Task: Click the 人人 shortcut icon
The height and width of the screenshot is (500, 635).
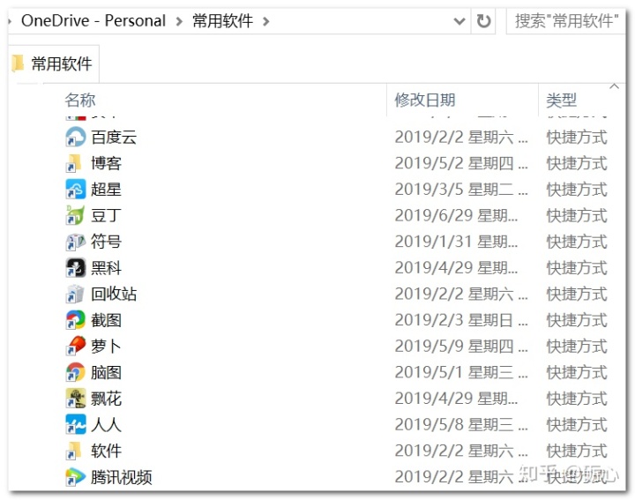Action: [x=76, y=425]
